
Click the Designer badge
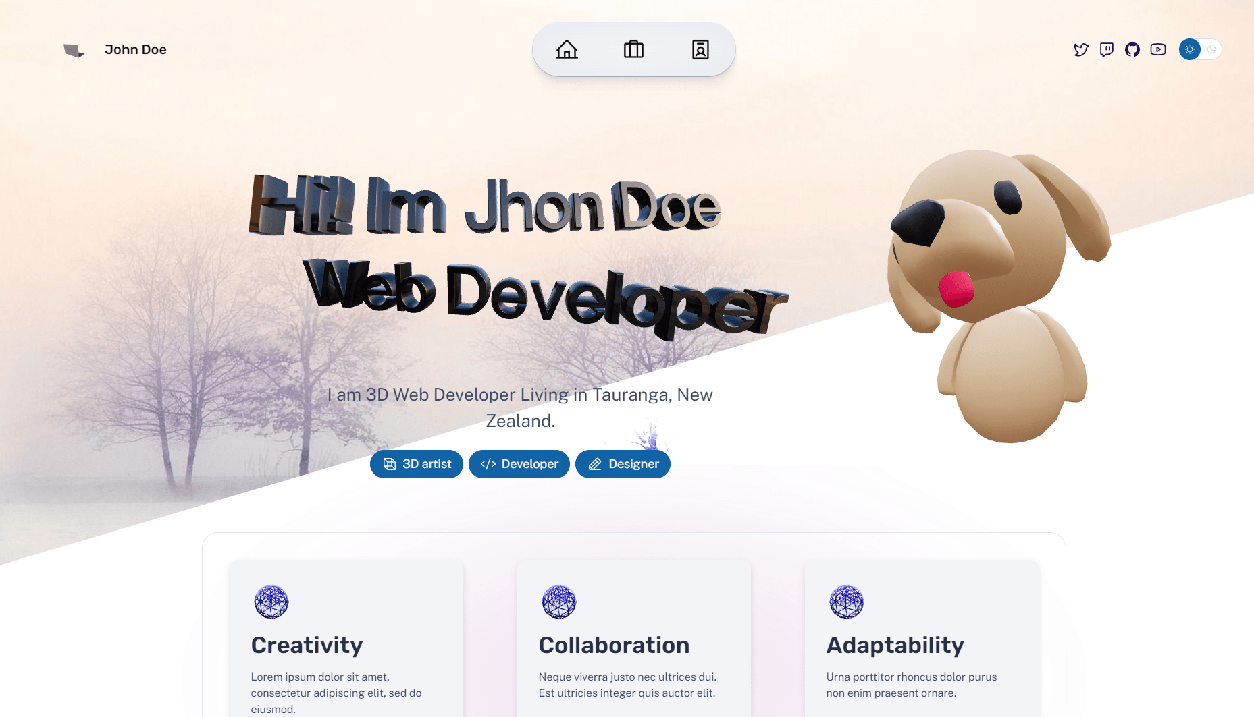[x=623, y=464]
